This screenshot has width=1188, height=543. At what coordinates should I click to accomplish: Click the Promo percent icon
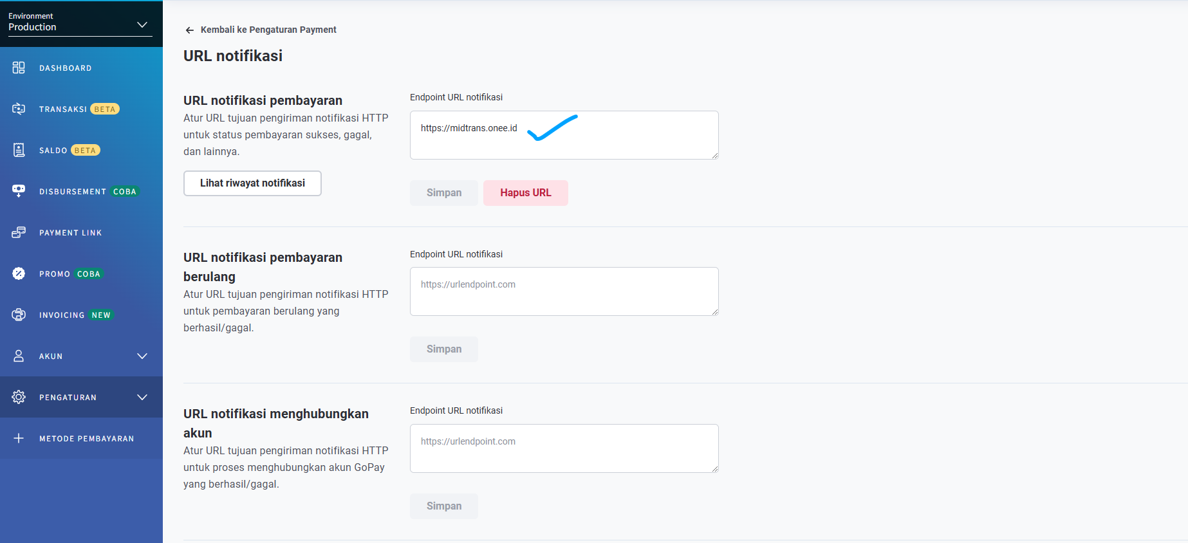(19, 273)
